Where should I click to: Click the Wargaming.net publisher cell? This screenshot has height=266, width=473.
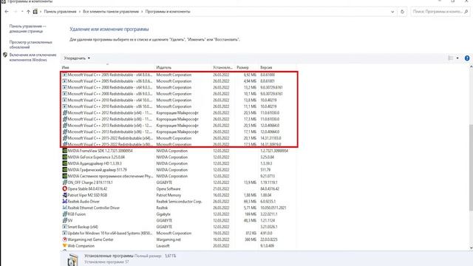(169, 239)
